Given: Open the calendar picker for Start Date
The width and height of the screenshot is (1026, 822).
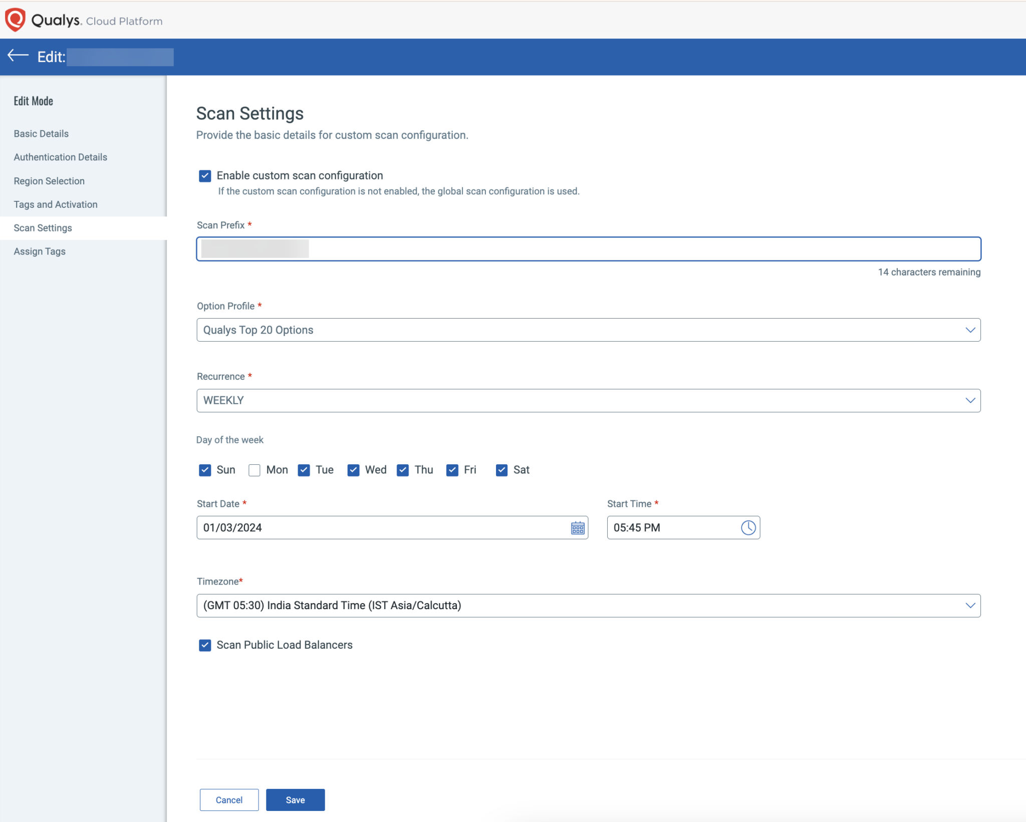Looking at the screenshot, I should point(577,527).
